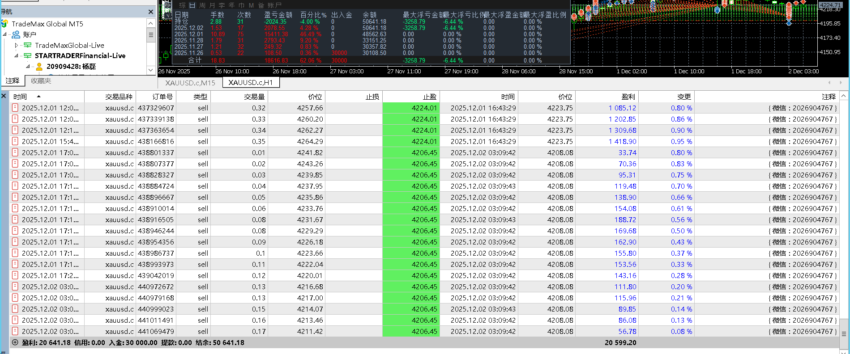Open the XAUUSD.c,M15 chart tab
The image size is (850, 354).
point(190,83)
